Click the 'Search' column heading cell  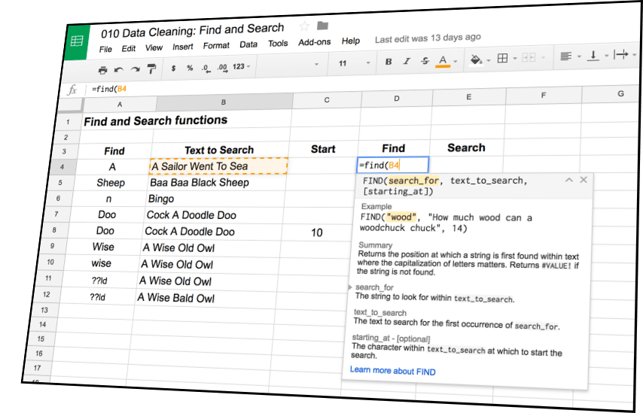466,147
